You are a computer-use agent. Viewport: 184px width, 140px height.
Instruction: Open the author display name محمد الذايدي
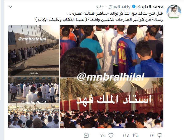point(150,7)
